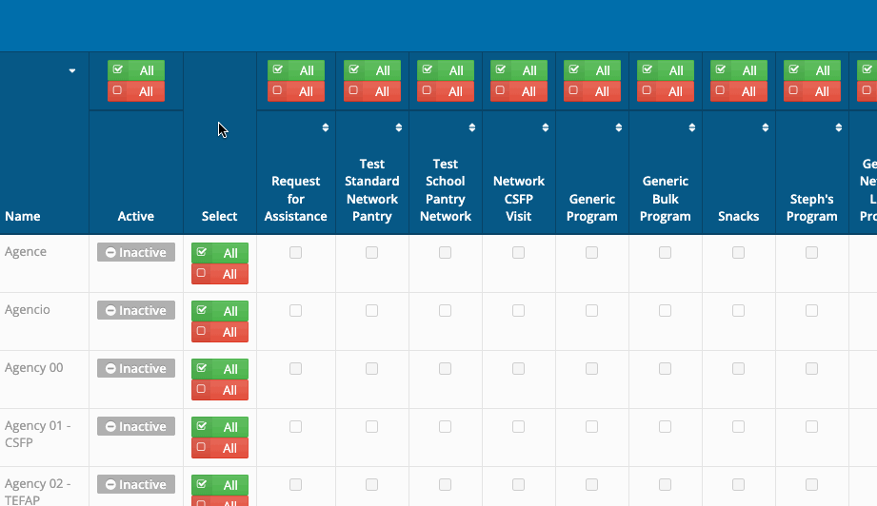Click the agency name Agency 01 - CSFP
877x506 pixels.
point(37,434)
